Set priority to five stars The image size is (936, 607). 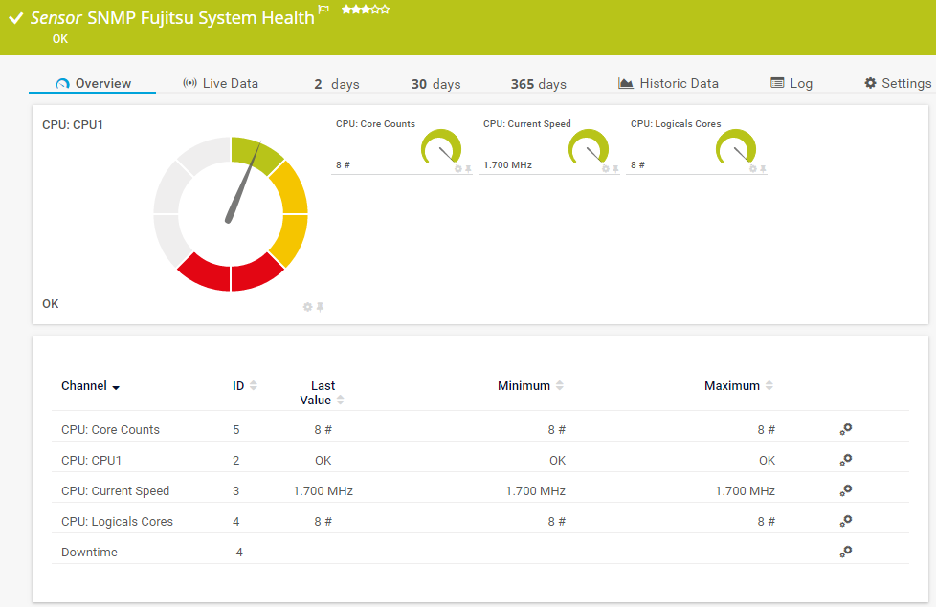(386, 9)
